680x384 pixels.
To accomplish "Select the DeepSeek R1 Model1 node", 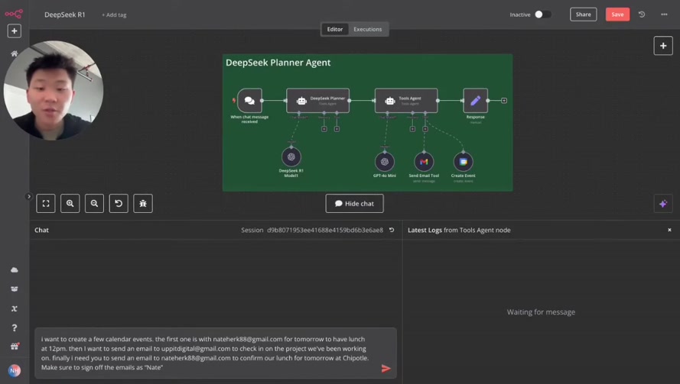I will pyautogui.click(x=291, y=157).
